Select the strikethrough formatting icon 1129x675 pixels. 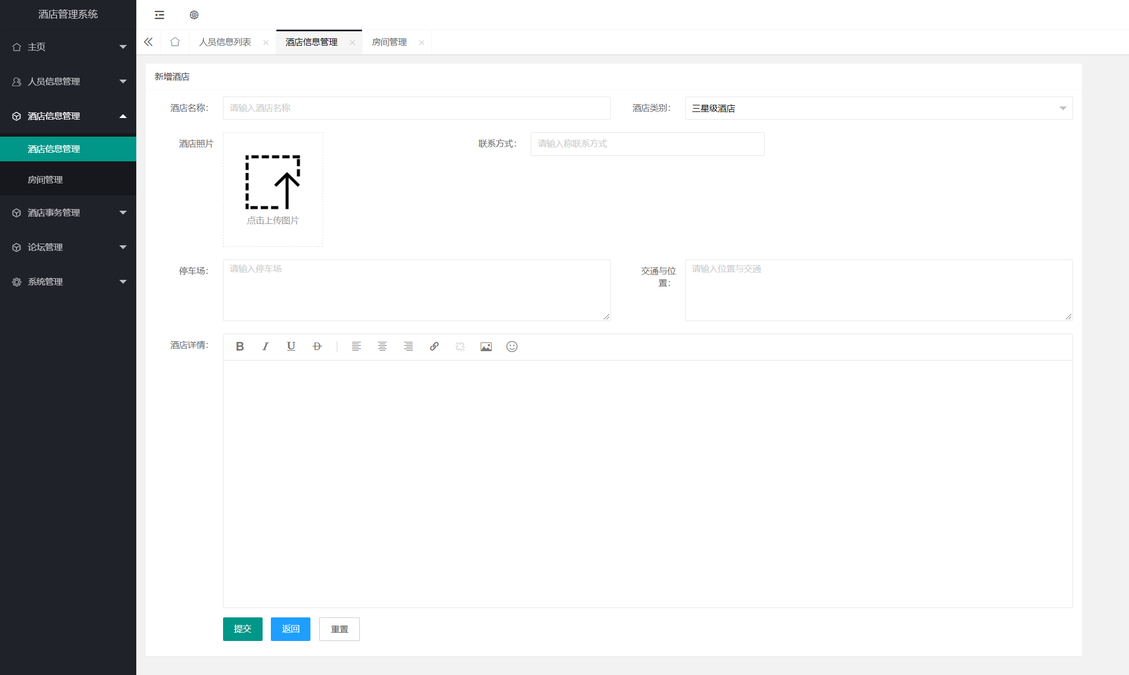[317, 346]
